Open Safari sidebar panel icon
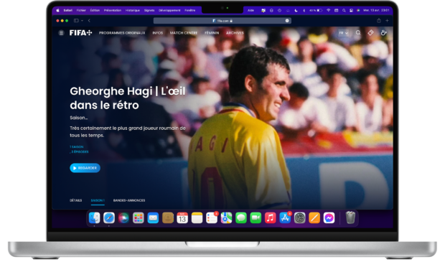Viewport: 445px width, 262px height. [76, 20]
